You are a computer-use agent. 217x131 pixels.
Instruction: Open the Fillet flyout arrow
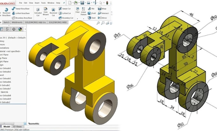78,19
